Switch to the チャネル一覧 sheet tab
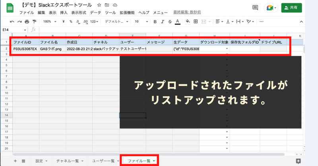318x166 pixels. pyautogui.click(x=70, y=161)
